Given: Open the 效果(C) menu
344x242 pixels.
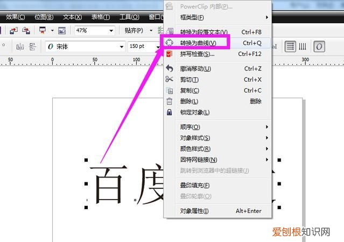Looking at the screenshot, I should pos(16,17).
